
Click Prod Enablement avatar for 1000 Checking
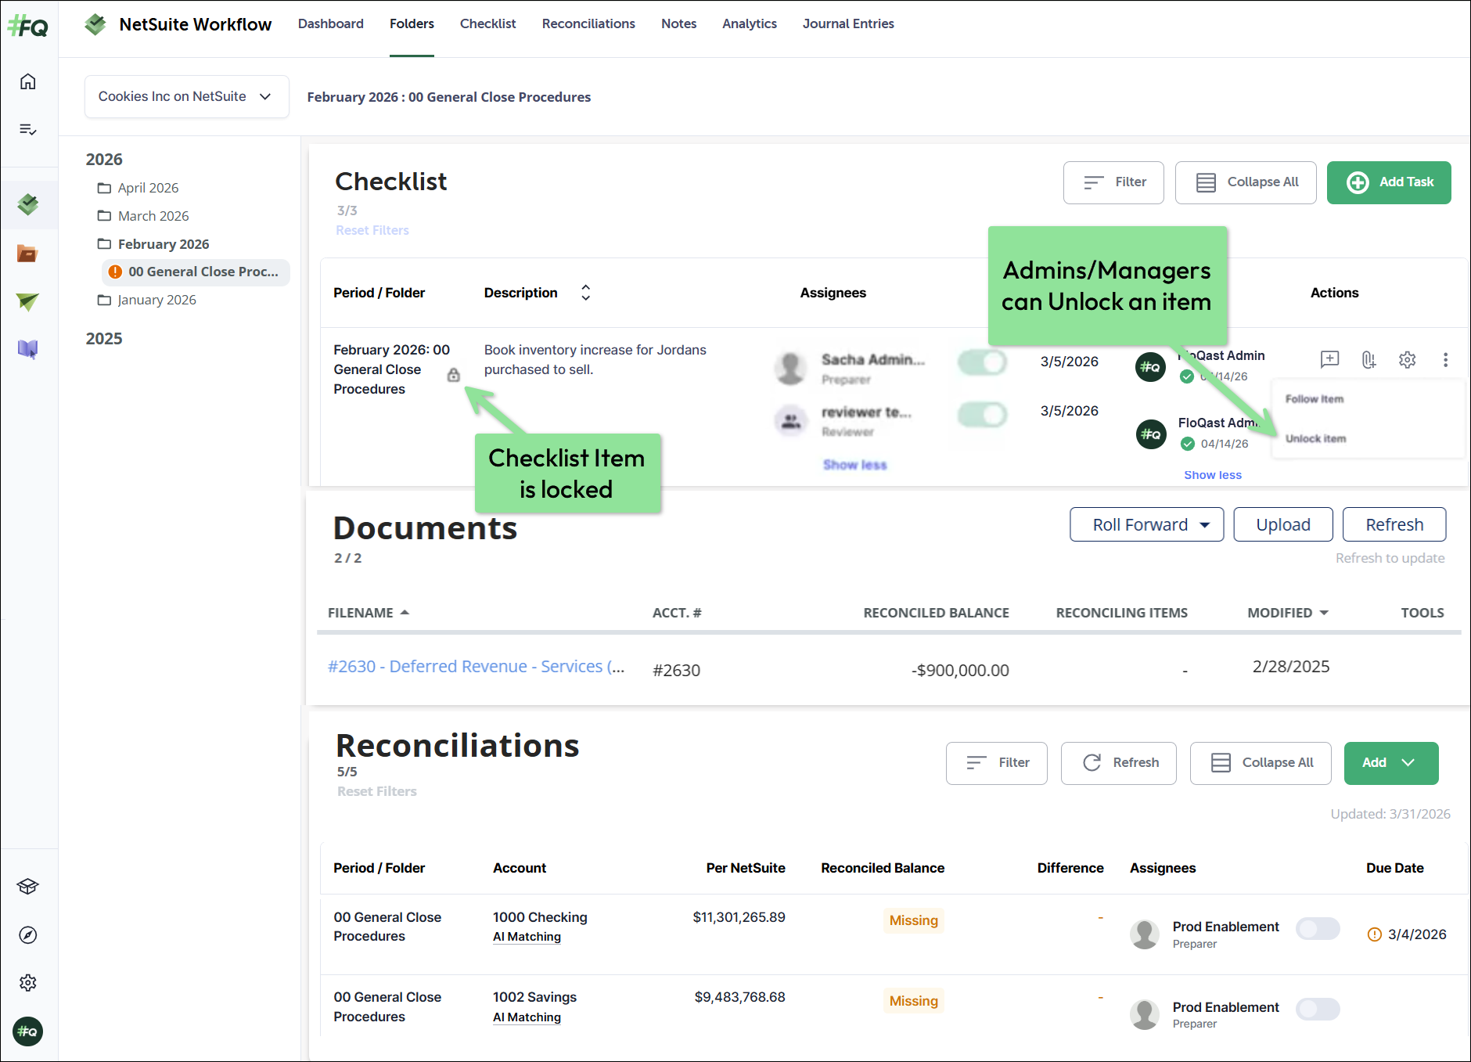click(x=1145, y=934)
